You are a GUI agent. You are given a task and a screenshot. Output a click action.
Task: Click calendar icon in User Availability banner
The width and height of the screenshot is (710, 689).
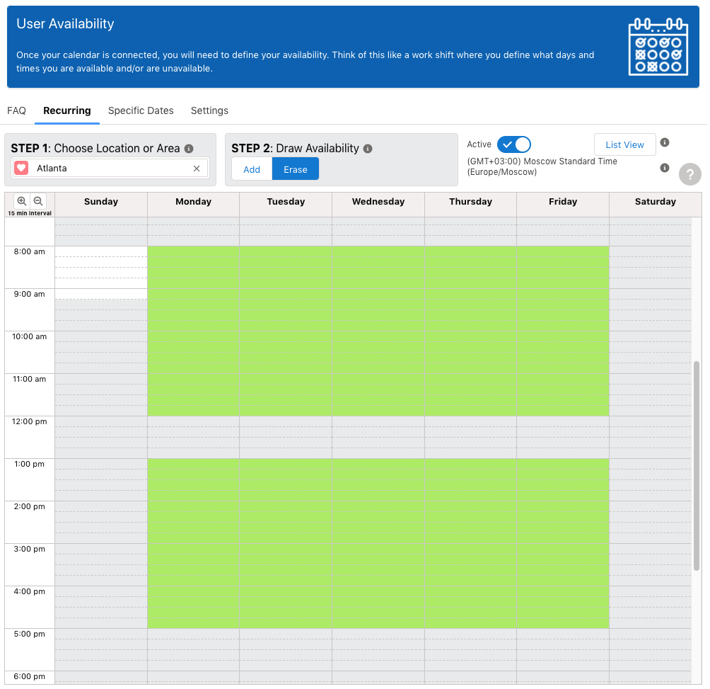[658, 47]
